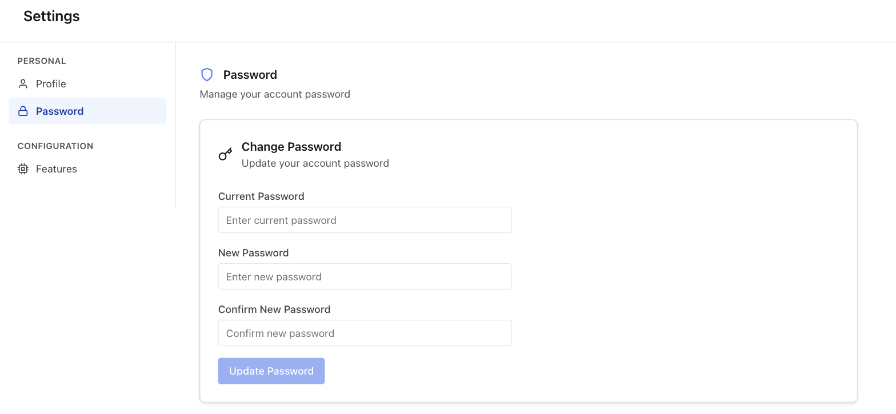896x414 pixels.
Task: Click the Manage your account password text
Action: coord(275,94)
